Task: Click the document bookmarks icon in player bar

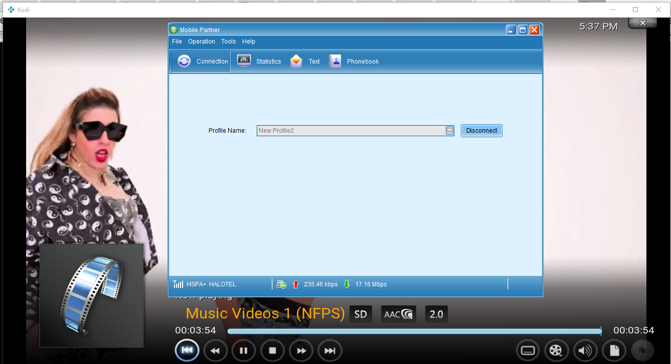Action: click(x=614, y=350)
